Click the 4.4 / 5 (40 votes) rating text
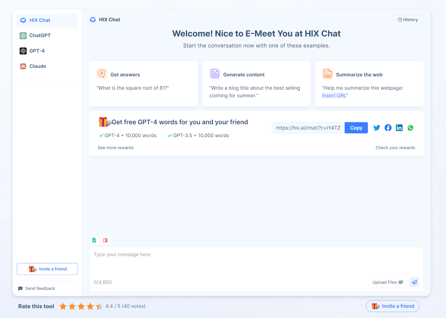The height and width of the screenshot is (318, 446). point(125,306)
